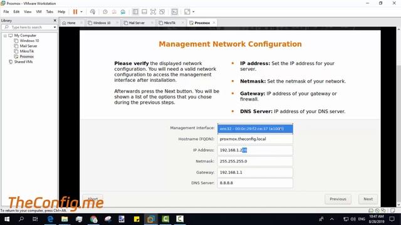Pause the virtual machine with the orange pause icon
Image resolution: width=401 pixels, height=225 pixels.
click(75, 12)
